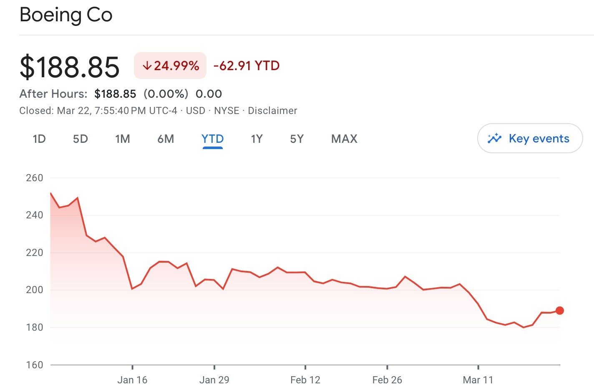594x390 pixels.
Task: Click the $188.85 stock price
Action: pyautogui.click(x=70, y=67)
